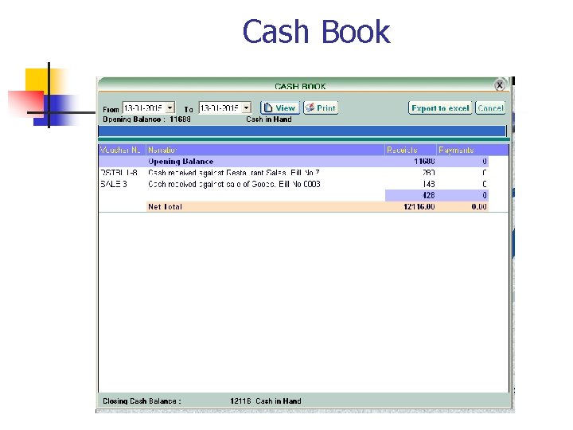Click the 12116.00 net total receipts value
The width and height of the screenshot is (573, 430).
419,206
